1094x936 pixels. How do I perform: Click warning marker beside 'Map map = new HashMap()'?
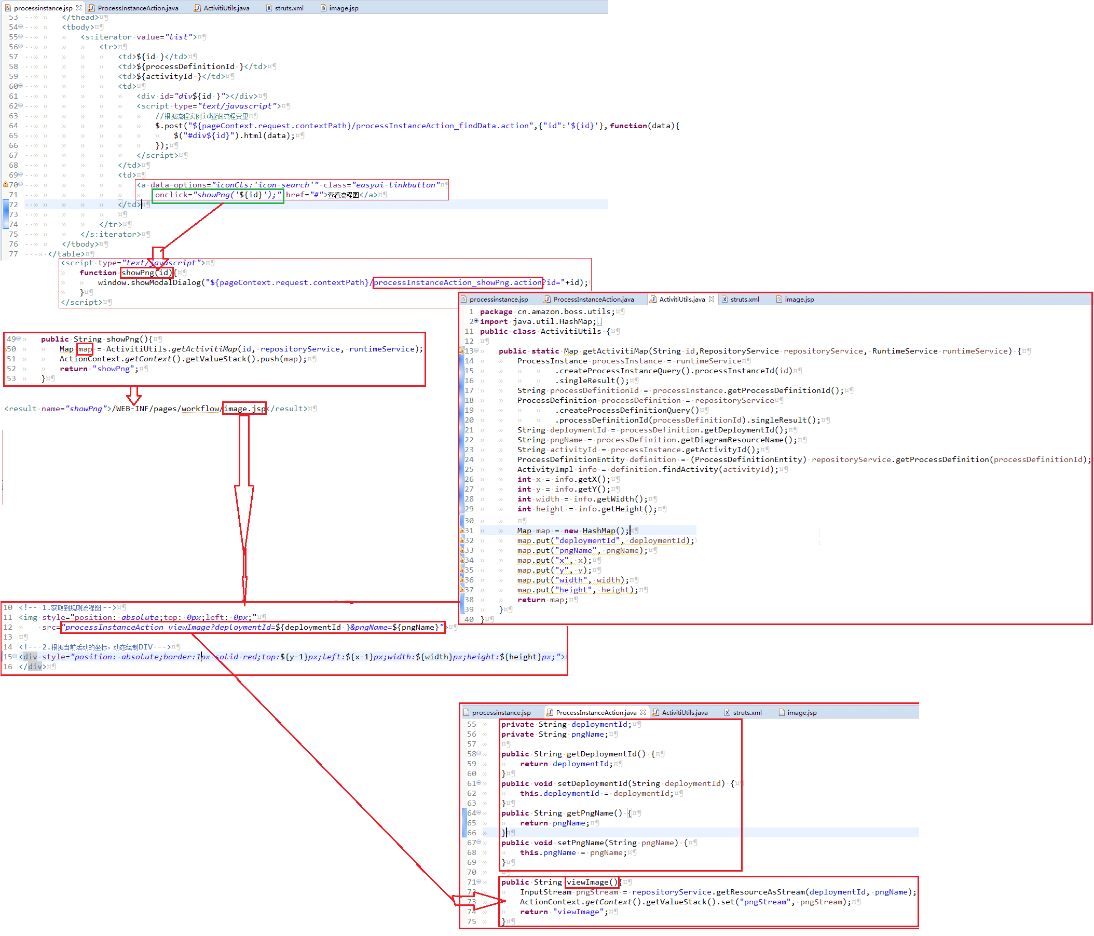pyautogui.click(x=461, y=531)
